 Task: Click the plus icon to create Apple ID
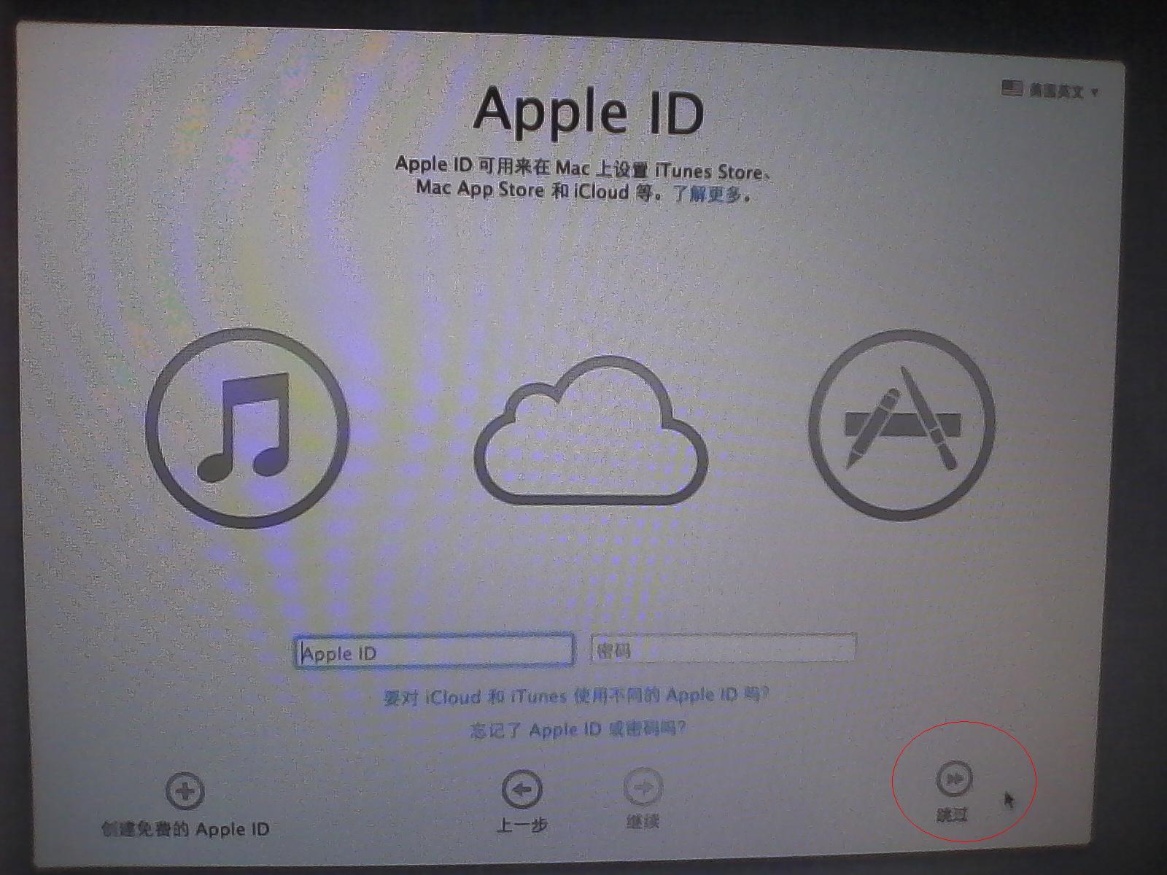(x=185, y=791)
